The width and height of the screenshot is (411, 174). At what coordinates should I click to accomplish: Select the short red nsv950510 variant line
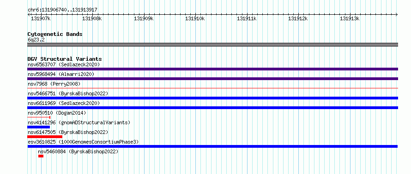point(39,117)
